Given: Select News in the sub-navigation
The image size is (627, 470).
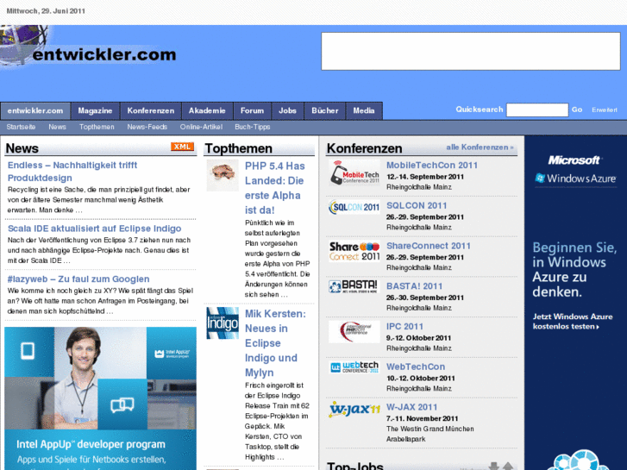Looking at the screenshot, I should point(57,127).
